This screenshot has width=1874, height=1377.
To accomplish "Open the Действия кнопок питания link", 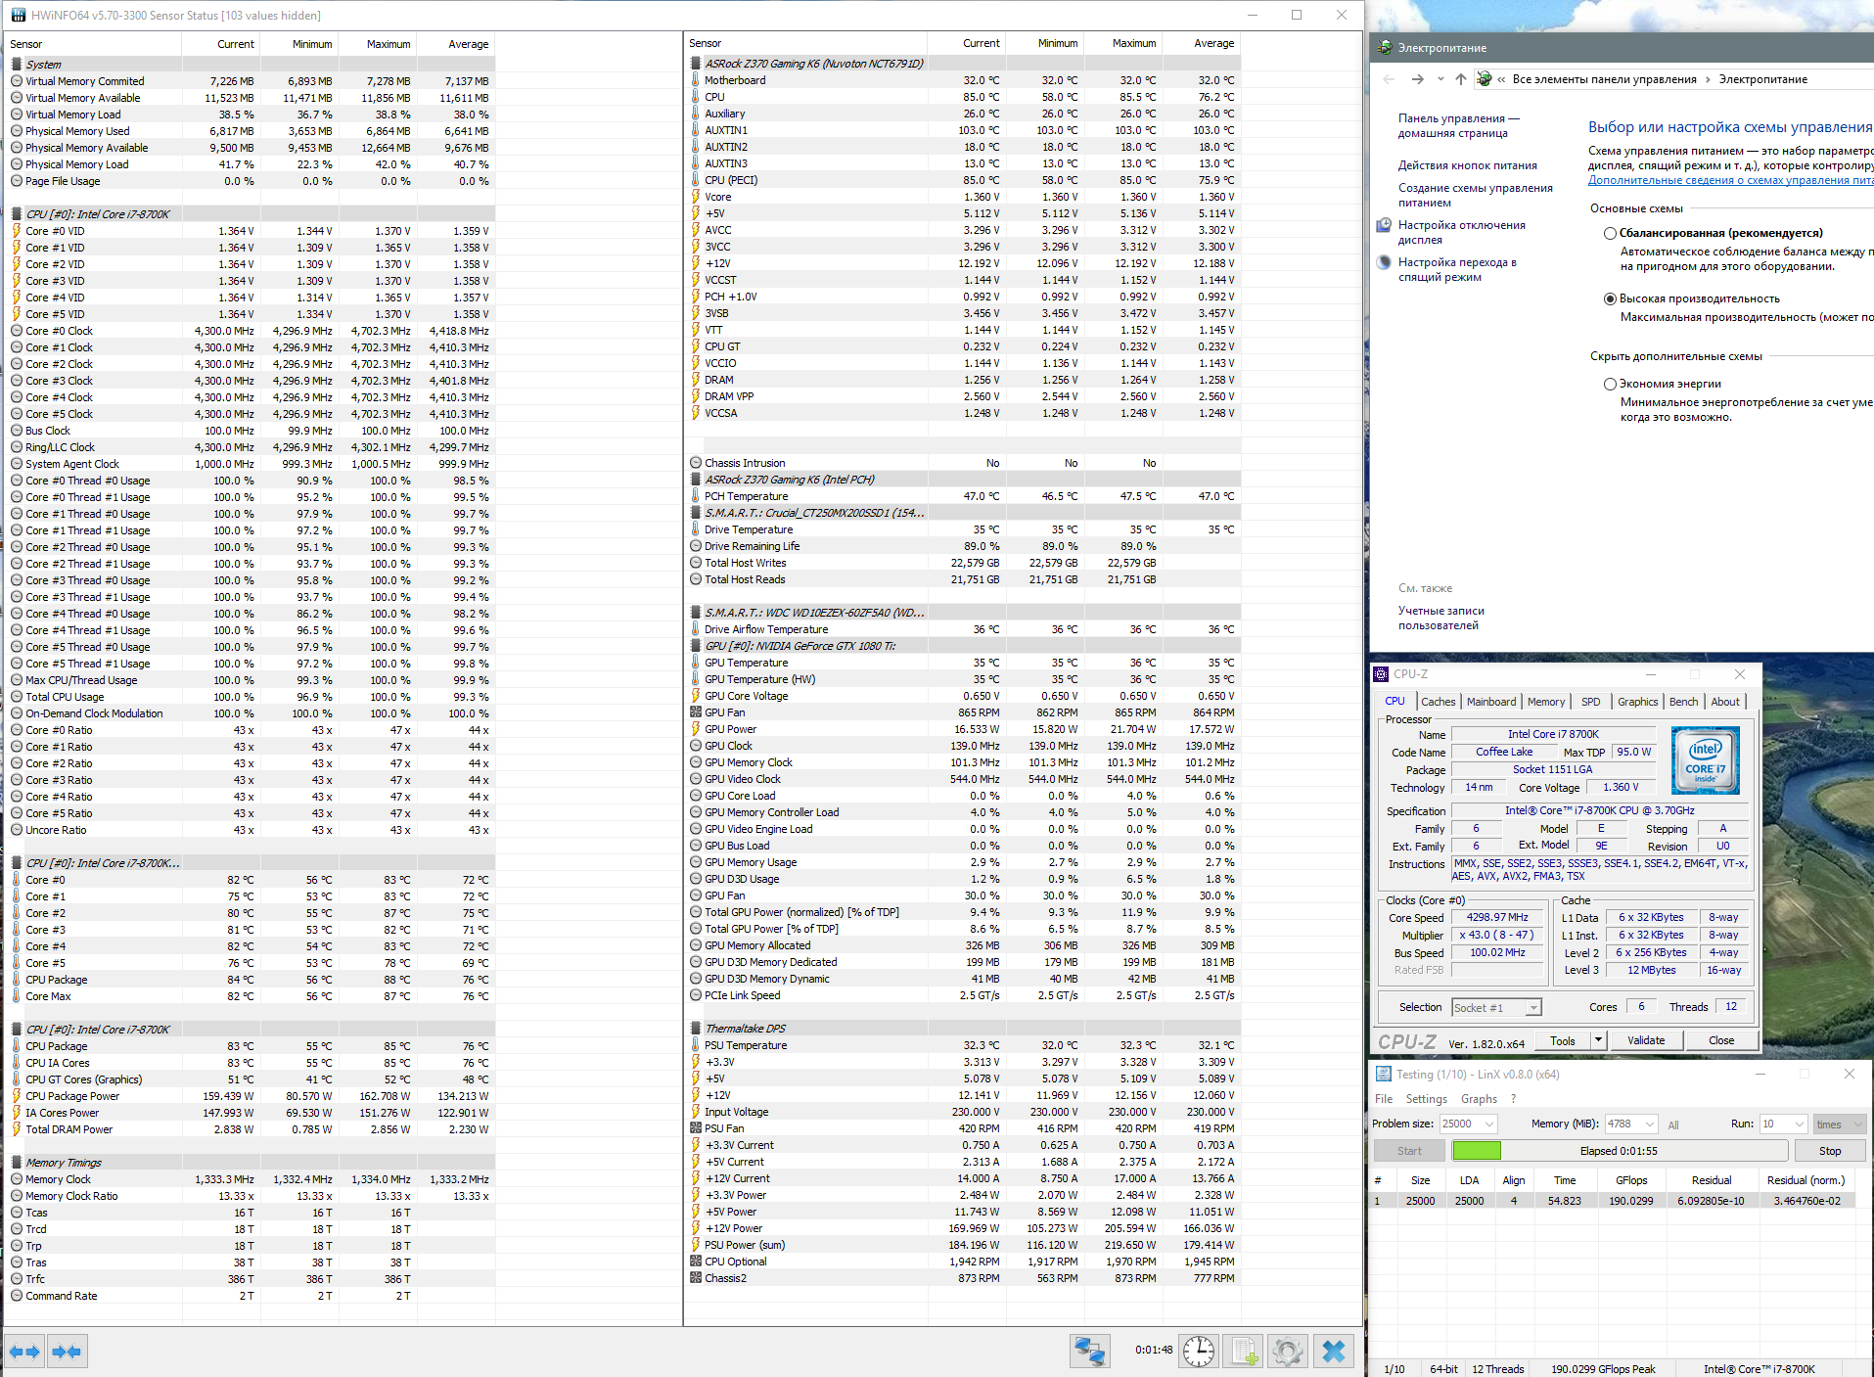I will [x=1467, y=165].
